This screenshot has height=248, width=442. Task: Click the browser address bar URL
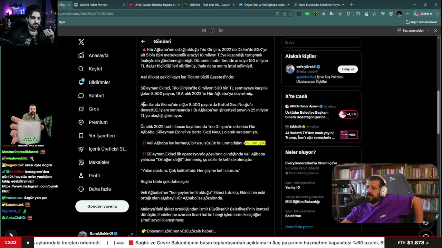click(x=86, y=14)
